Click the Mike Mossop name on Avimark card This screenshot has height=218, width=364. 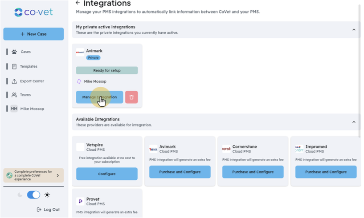(95, 81)
